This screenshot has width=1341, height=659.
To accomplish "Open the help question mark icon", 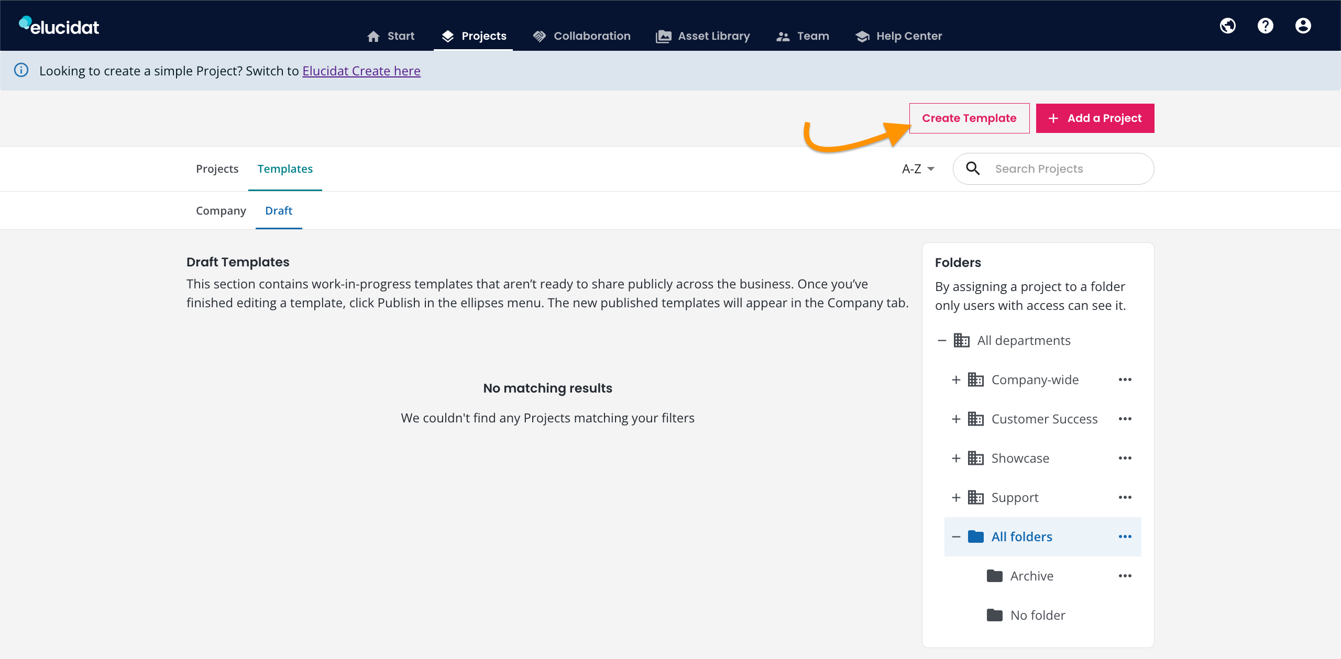I will pyautogui.click(x=1265, y=26).
